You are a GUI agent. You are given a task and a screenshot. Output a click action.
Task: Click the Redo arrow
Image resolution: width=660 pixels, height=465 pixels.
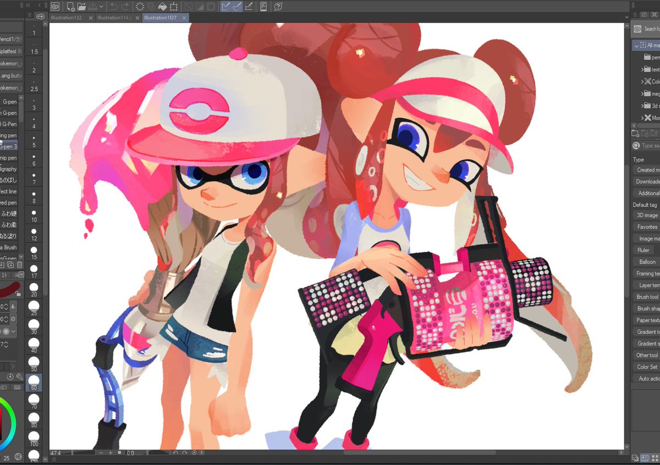(x=125, y=7)
